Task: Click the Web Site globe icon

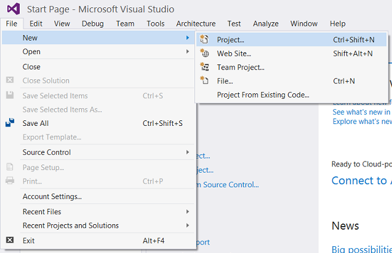Action: click(205, 53)
